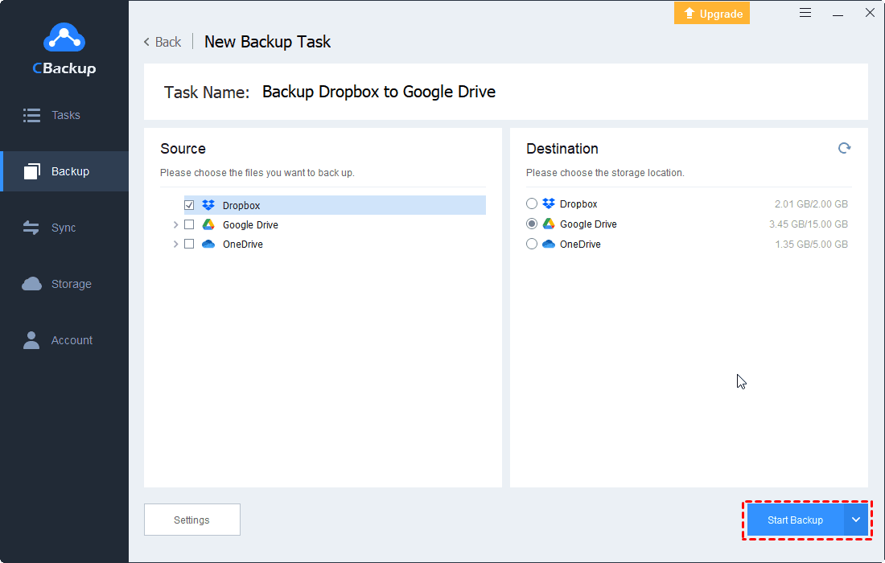Viewport: 885px width, 563px height.
Task: Click the Storage cloud icon in sidebar
Action: (32, 284)
